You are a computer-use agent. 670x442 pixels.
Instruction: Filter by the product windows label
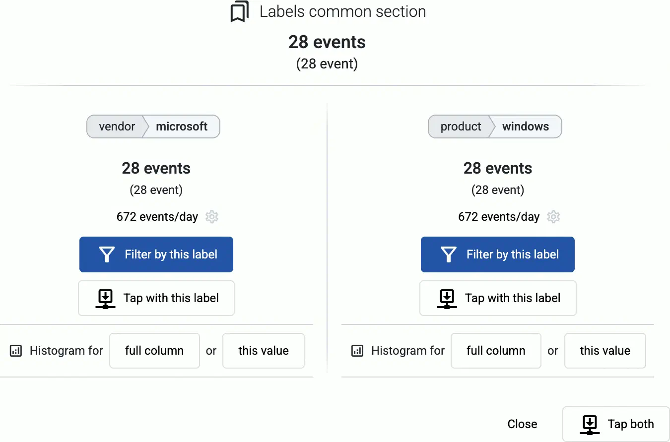(x=498, y=254)
